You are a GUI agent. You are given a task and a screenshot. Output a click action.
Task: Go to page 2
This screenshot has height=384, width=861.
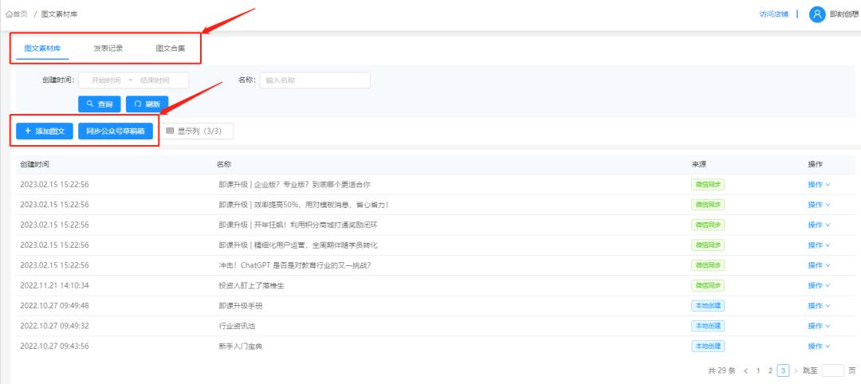tap(771, 370)
